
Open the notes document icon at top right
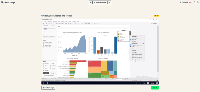click(195, 2)
